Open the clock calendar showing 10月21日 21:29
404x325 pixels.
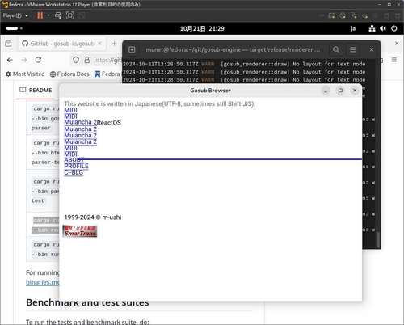(202, 28)
